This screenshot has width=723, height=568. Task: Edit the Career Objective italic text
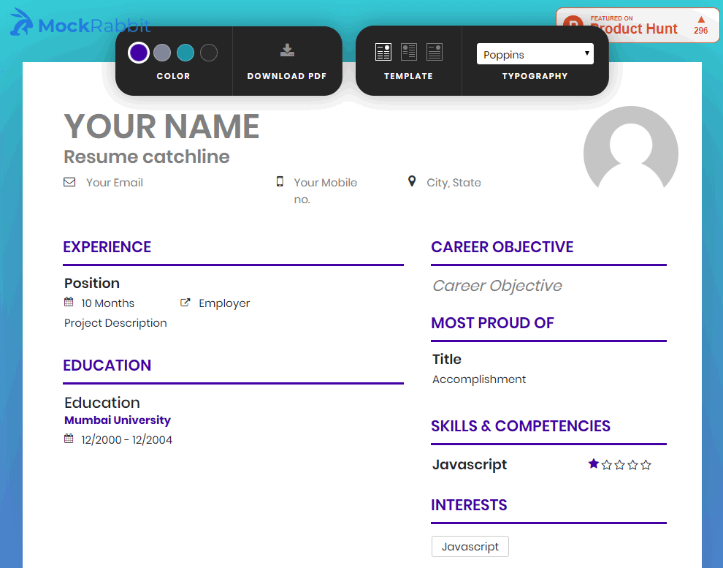click(x=497, y=286)
